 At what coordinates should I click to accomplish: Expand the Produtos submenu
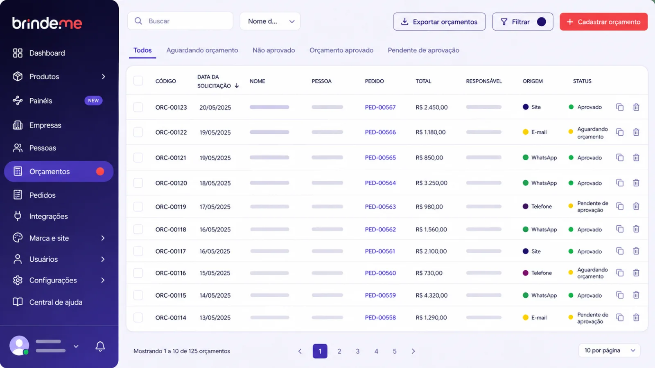pyautogui.click(x=103, y=76)
